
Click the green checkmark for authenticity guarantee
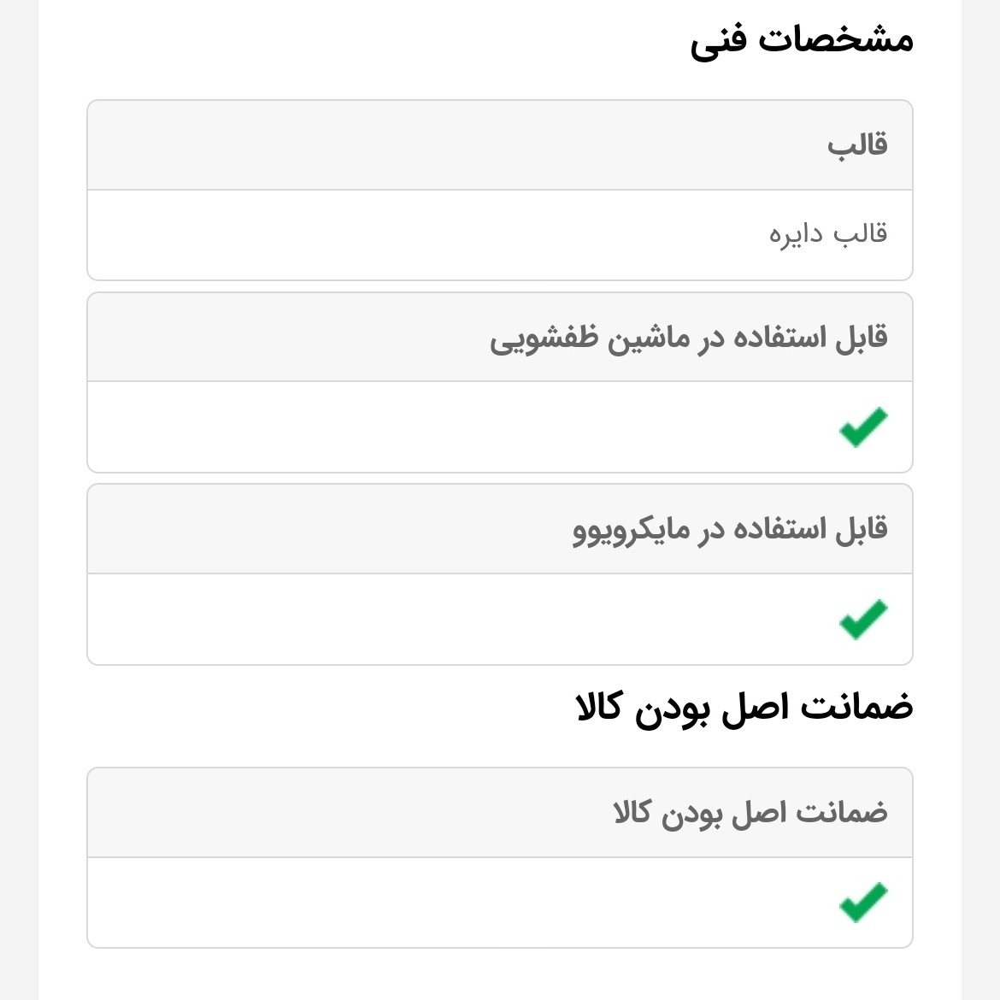click(863, 903)
